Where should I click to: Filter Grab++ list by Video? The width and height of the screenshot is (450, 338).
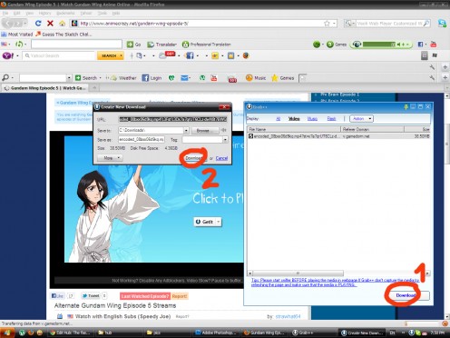pos(294,119)
